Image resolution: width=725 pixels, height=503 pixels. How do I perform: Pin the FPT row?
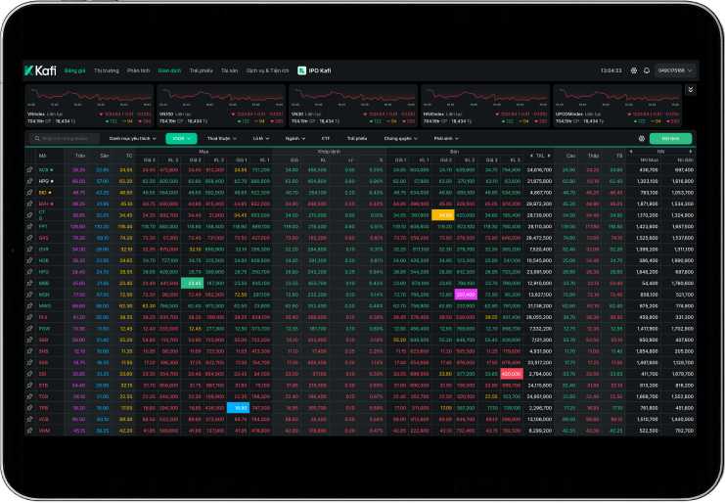coord(30,226)
